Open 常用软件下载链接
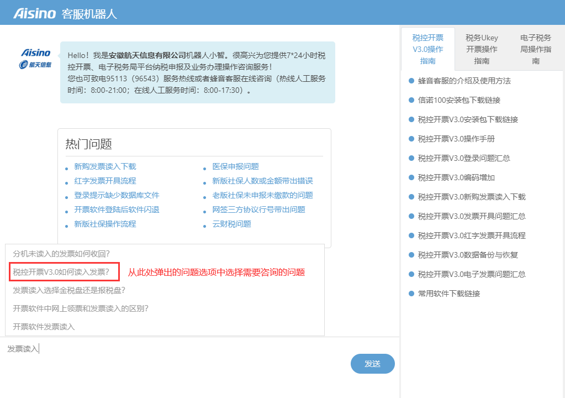Viewport: 565px width, 398px height. click(449, 294)
